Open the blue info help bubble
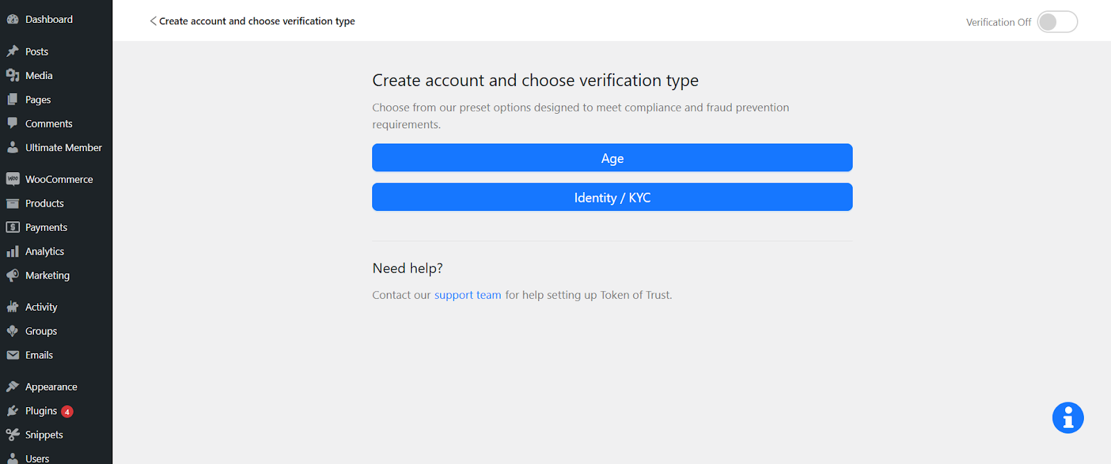1111x464 pixels. click(x=1067, y=418)
